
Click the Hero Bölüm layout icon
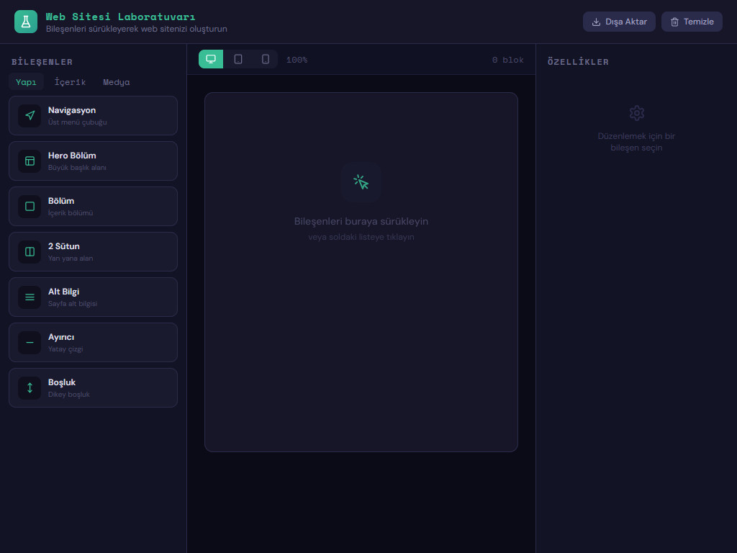coord(30,161)
